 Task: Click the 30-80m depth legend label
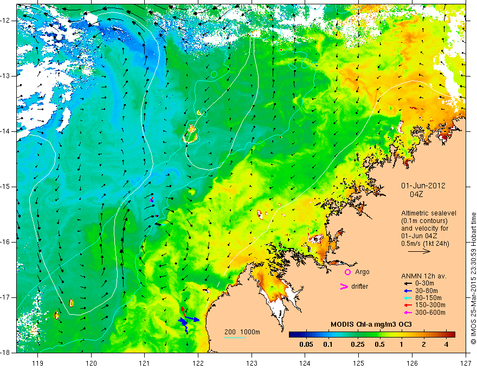coord(427,291)
